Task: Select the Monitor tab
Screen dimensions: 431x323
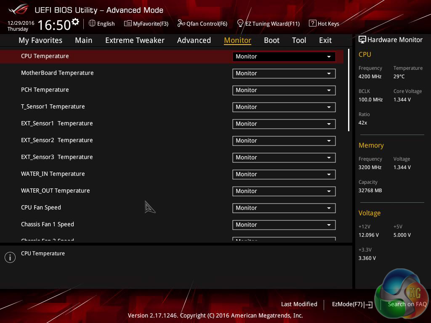Action: (x=237, y=40)
